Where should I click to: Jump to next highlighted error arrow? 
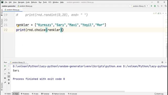166,13
